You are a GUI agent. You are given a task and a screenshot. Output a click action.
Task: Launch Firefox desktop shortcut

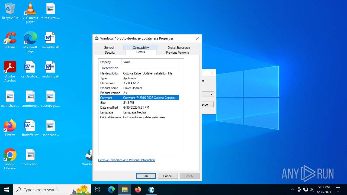[x=10, y=128]
